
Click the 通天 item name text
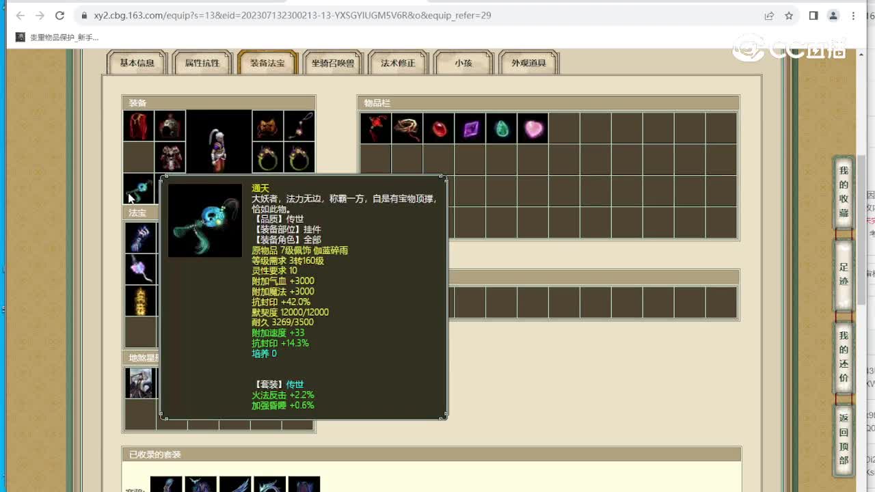260,188
